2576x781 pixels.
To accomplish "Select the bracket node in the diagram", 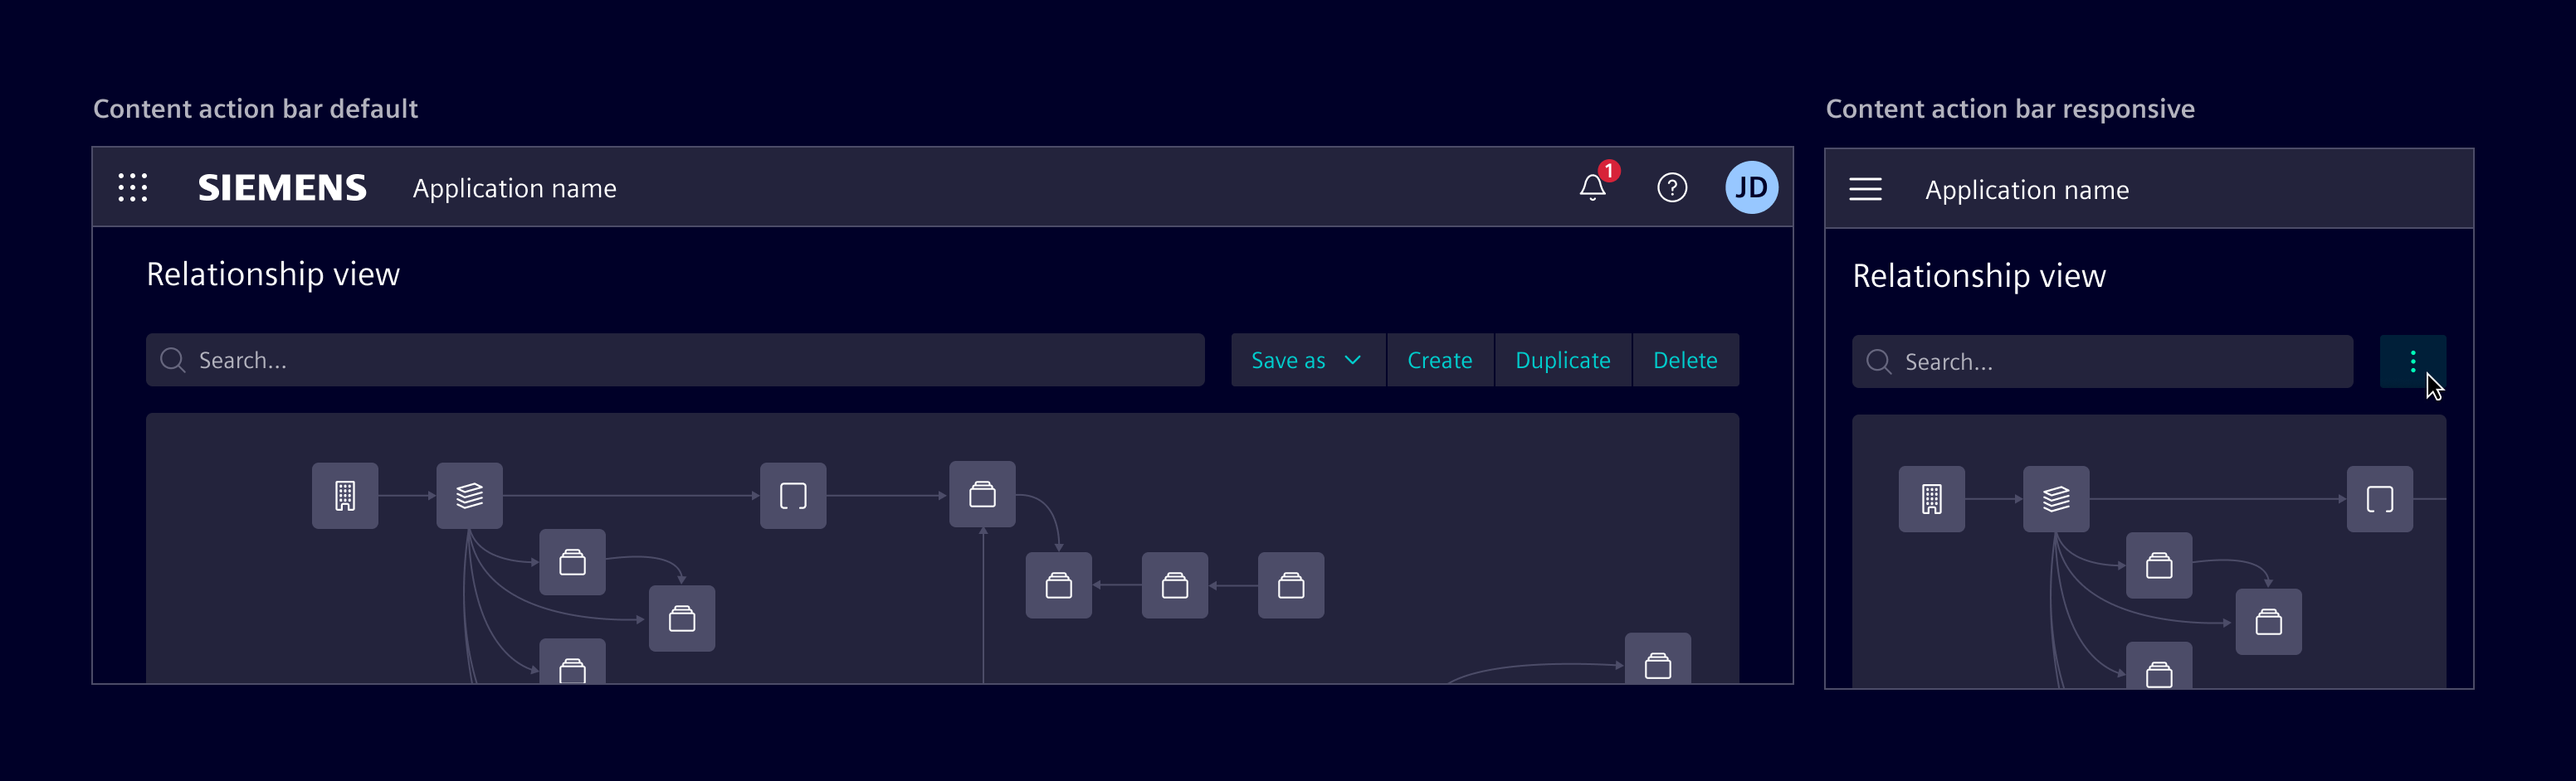I will 792,494.
